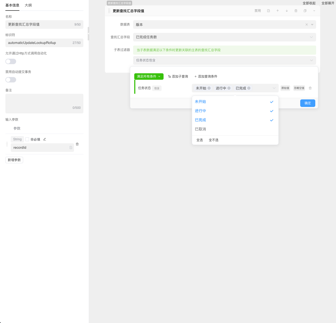The width and height of the screenshot is (336, 323).
Task: Click the 新增参数 button
Action: click(14, 160)
